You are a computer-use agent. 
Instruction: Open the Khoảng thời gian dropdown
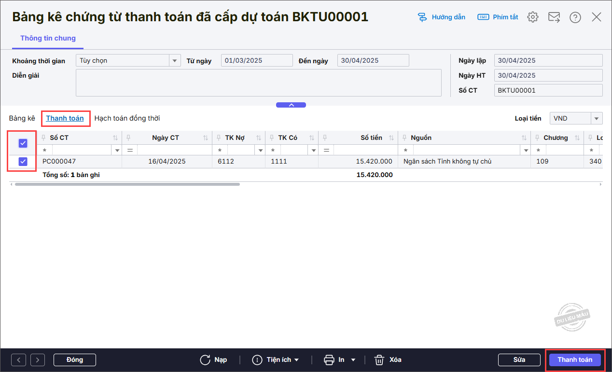click(174, 61)
